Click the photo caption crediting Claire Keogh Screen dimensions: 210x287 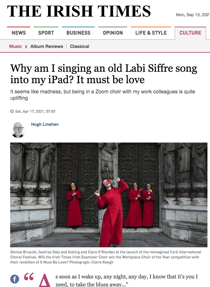(x=106, y=257)
